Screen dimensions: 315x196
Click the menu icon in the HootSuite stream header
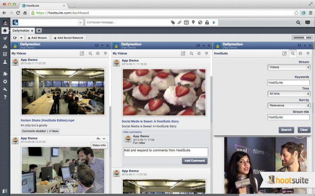(308, 54)
